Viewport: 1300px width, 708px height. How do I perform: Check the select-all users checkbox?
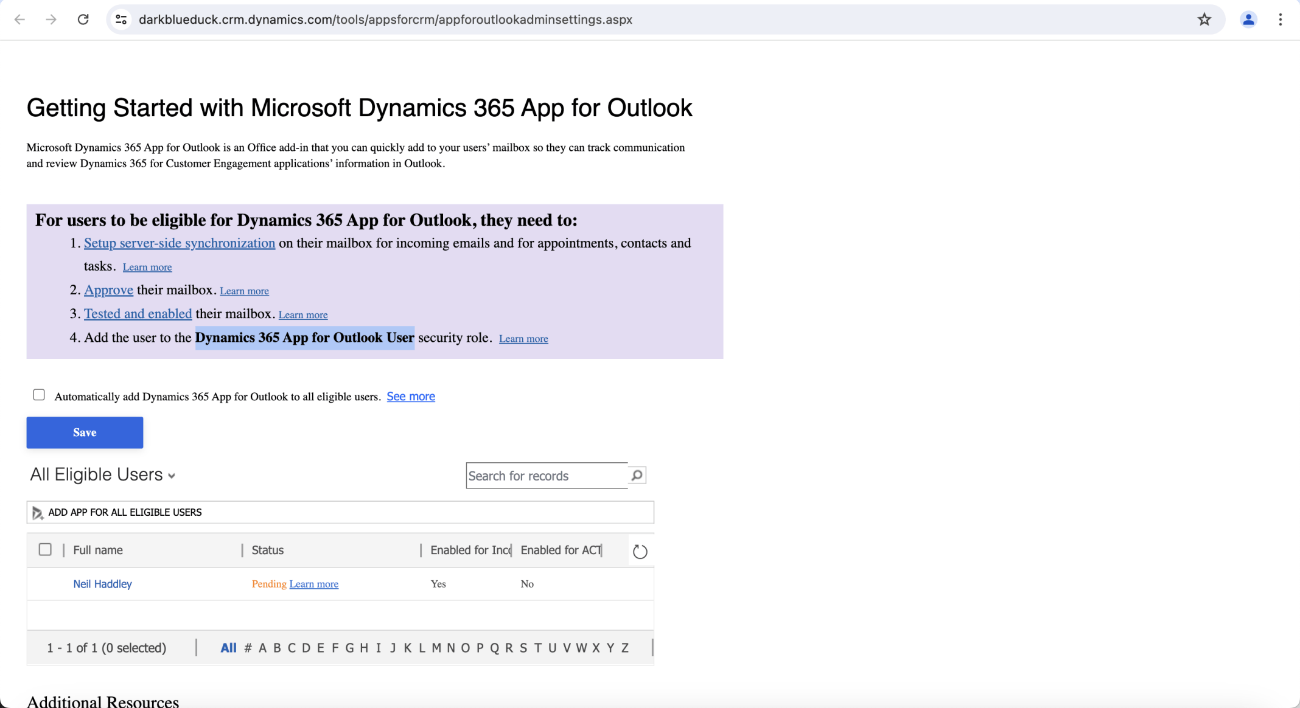pyautogui.click(x=45, y=549)
